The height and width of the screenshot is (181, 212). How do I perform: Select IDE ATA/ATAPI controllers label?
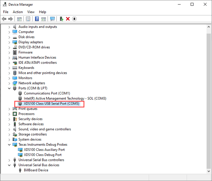coord(37,63)
